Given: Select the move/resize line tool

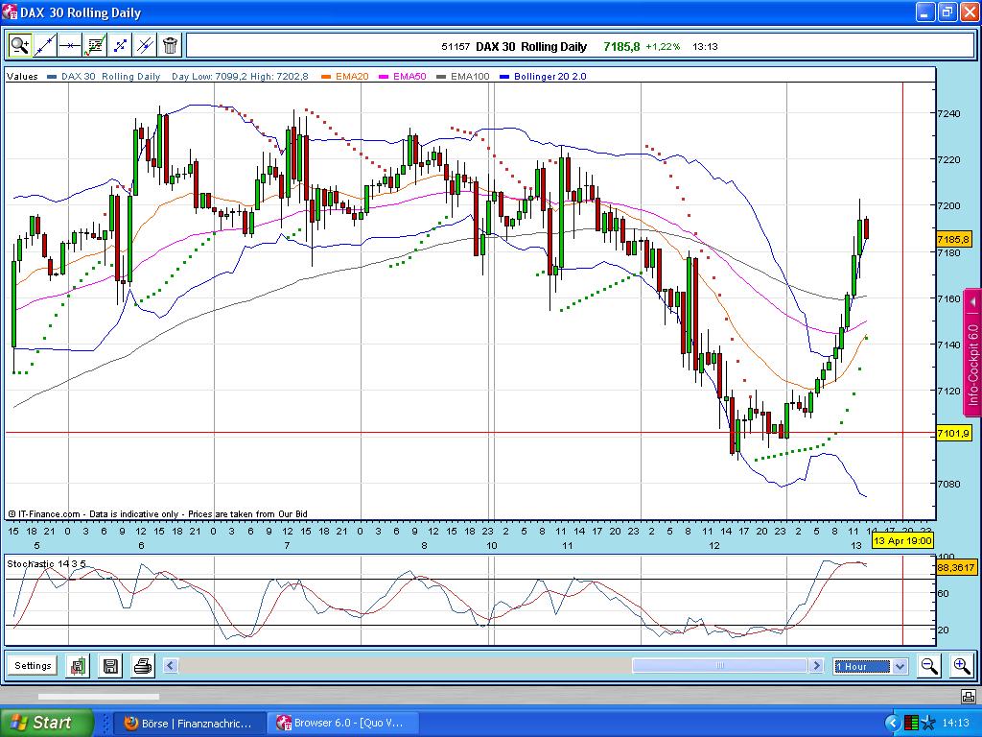Looking at the screenshot, I should point(120,45).
